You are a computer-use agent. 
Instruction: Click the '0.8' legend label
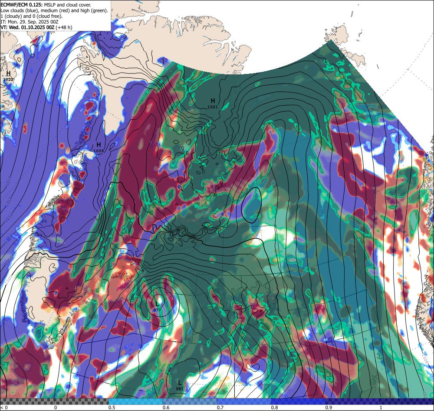coord(275,408)
